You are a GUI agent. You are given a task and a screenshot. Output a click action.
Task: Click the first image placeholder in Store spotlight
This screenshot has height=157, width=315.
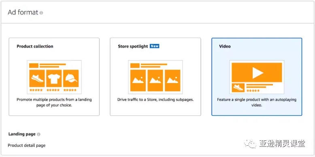pos(138,80)
